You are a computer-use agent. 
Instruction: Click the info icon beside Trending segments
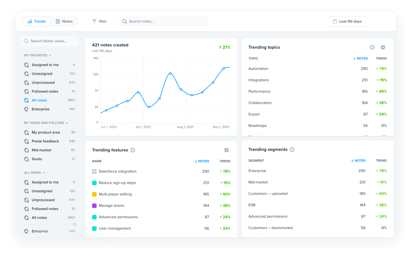tap(292, 149)
